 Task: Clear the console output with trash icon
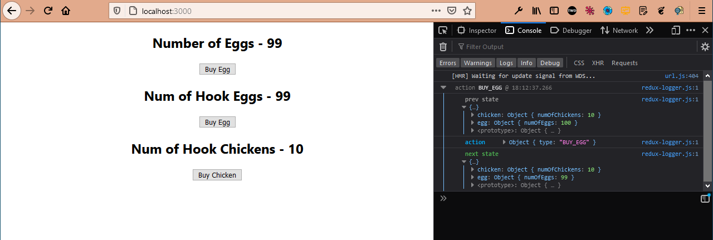coord(443,47)
